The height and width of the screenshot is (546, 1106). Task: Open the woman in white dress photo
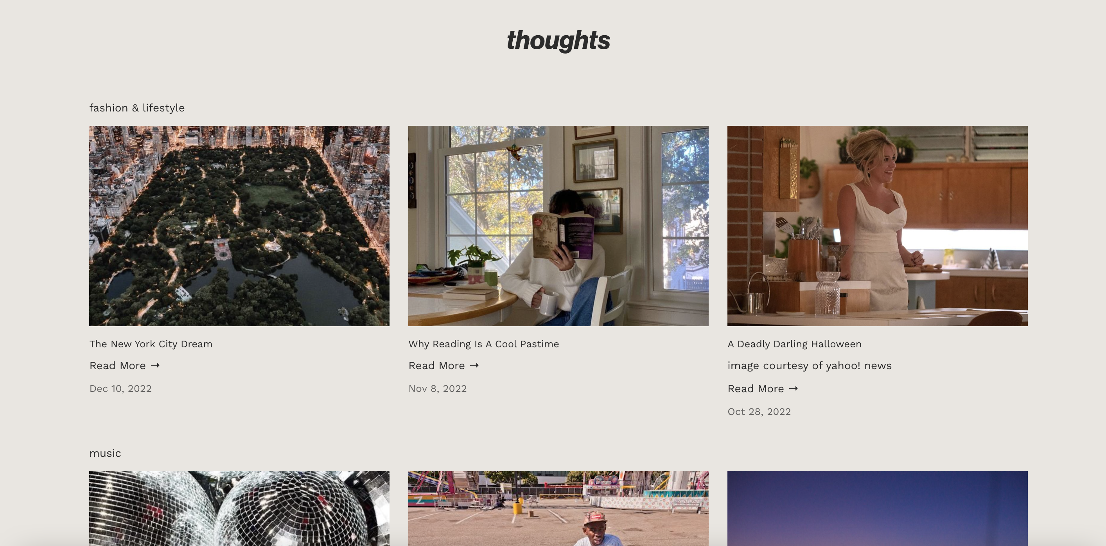click(877, 226)
